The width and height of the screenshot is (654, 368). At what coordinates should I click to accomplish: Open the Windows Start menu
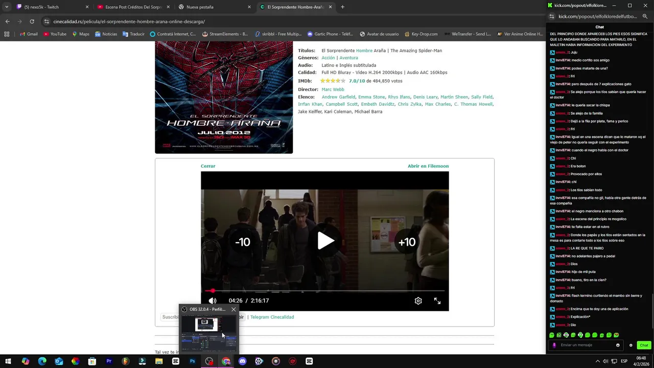click(8, 361)
